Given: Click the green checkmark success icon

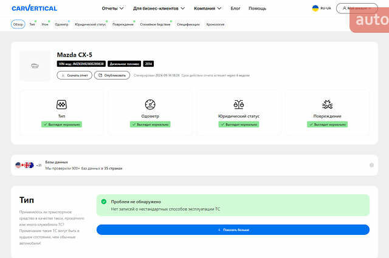Looking at the screenshot, I should tap(104, 202).
